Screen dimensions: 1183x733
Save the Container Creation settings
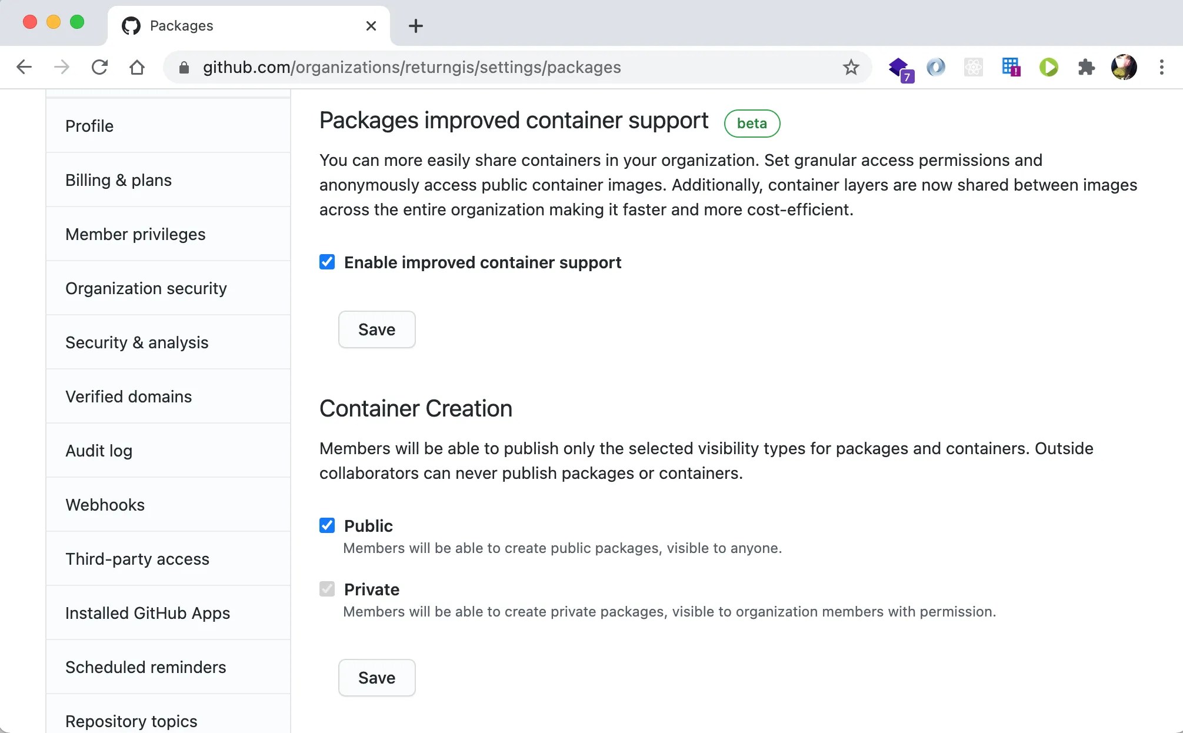[x=376, y=678]
